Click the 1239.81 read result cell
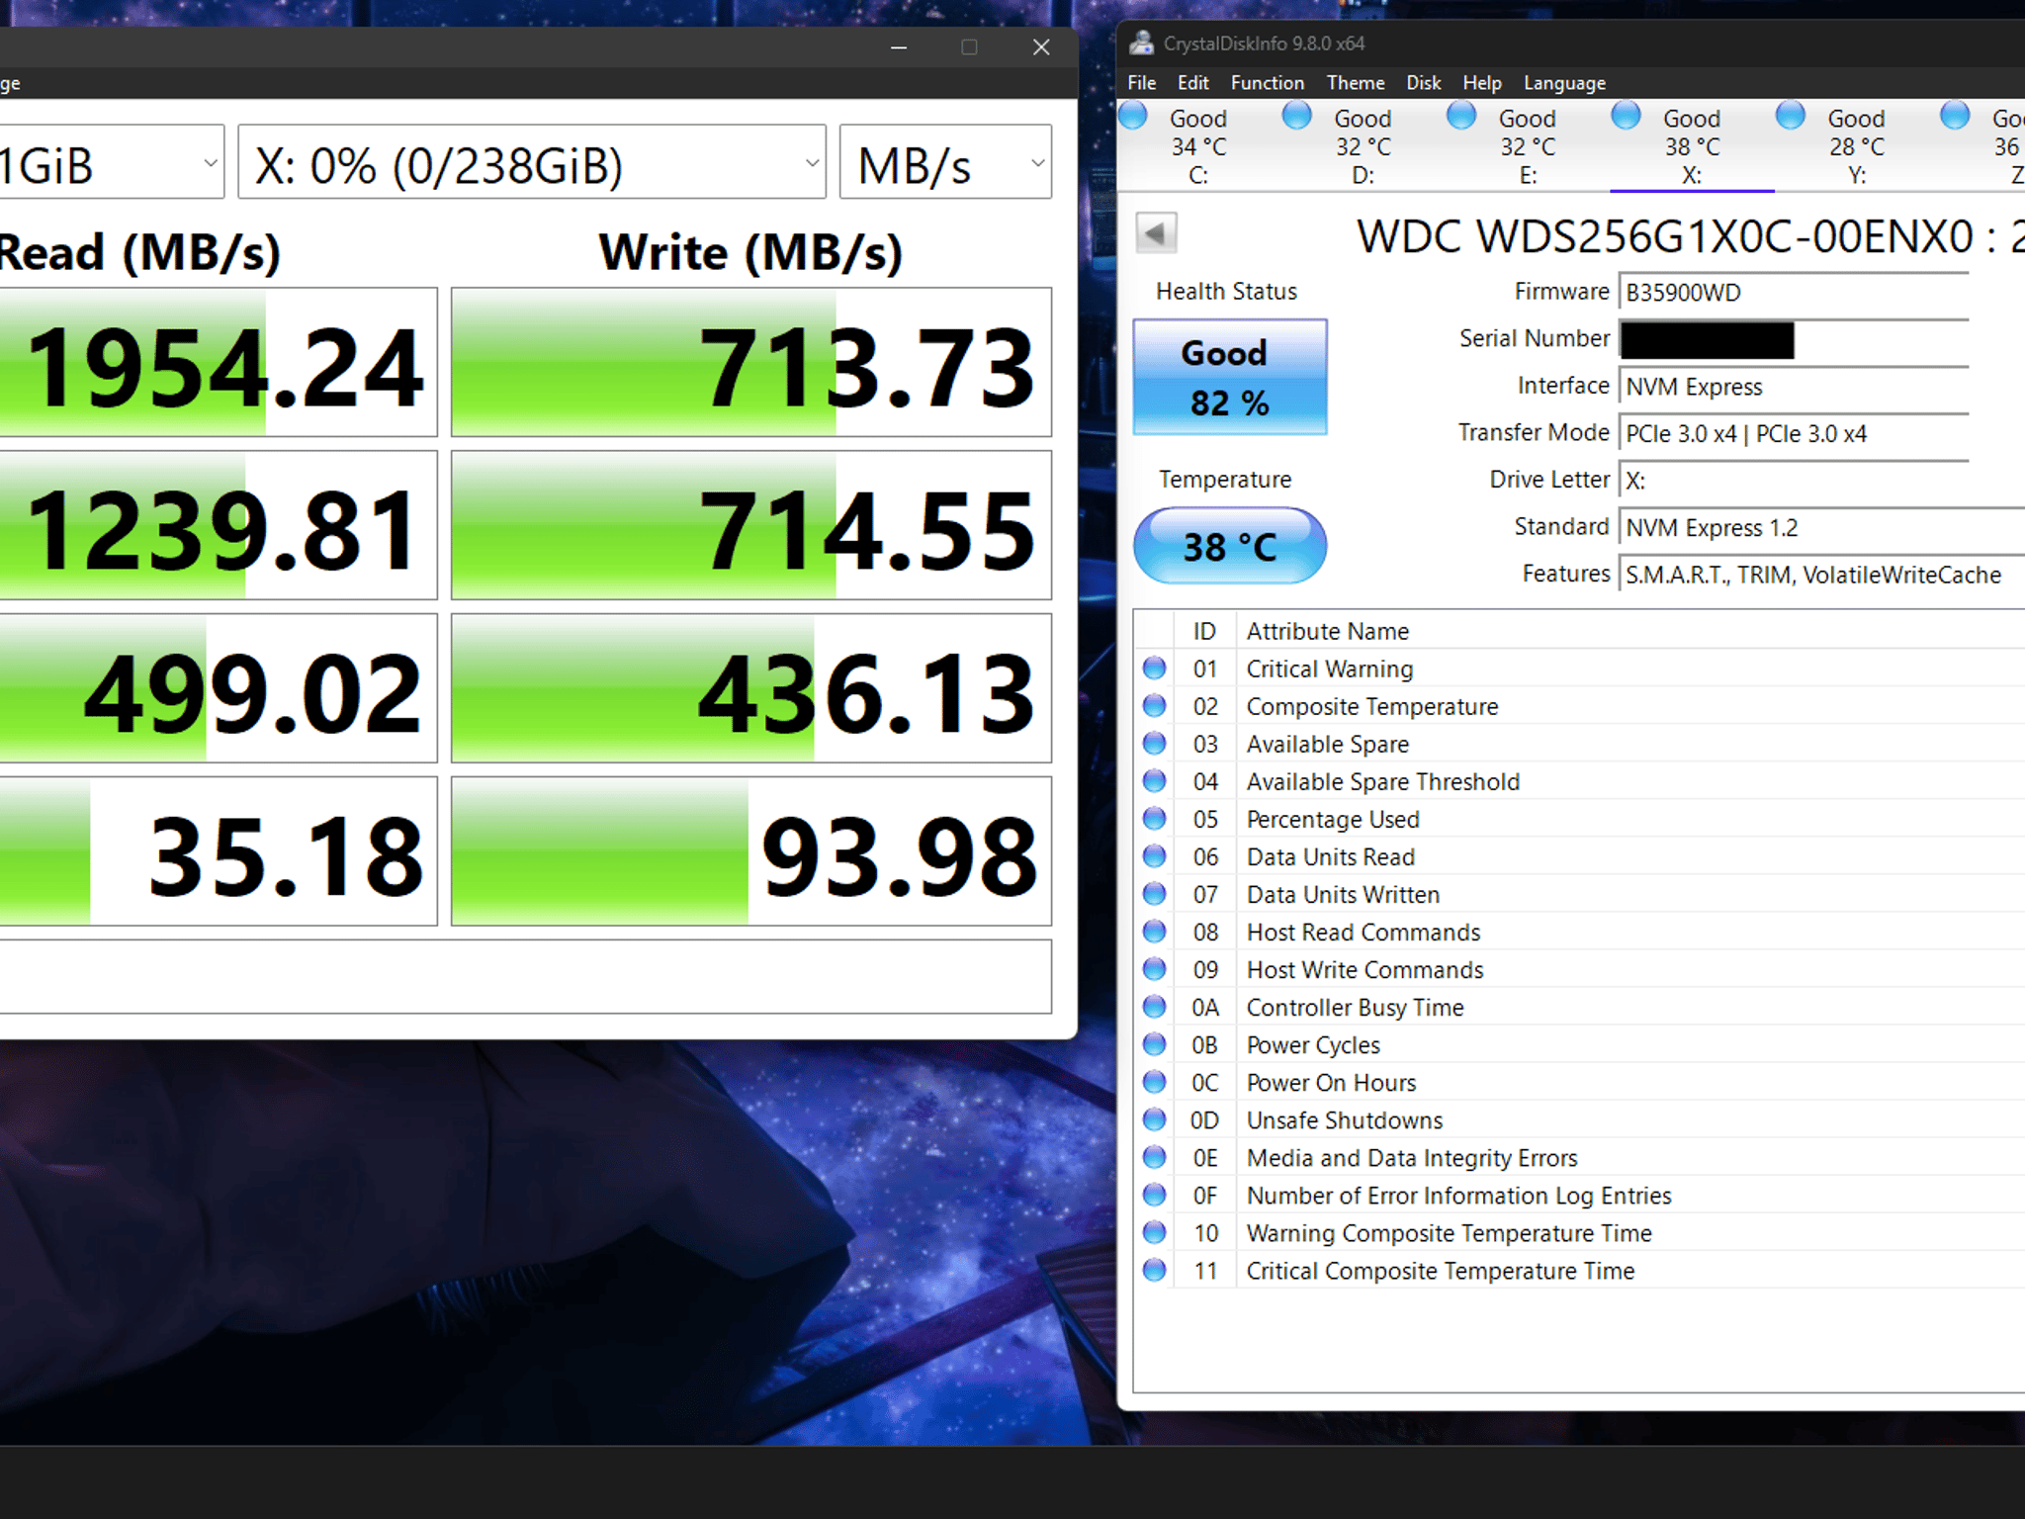This screenshot has height=1519, width=2025. click(x=219, y=525)
